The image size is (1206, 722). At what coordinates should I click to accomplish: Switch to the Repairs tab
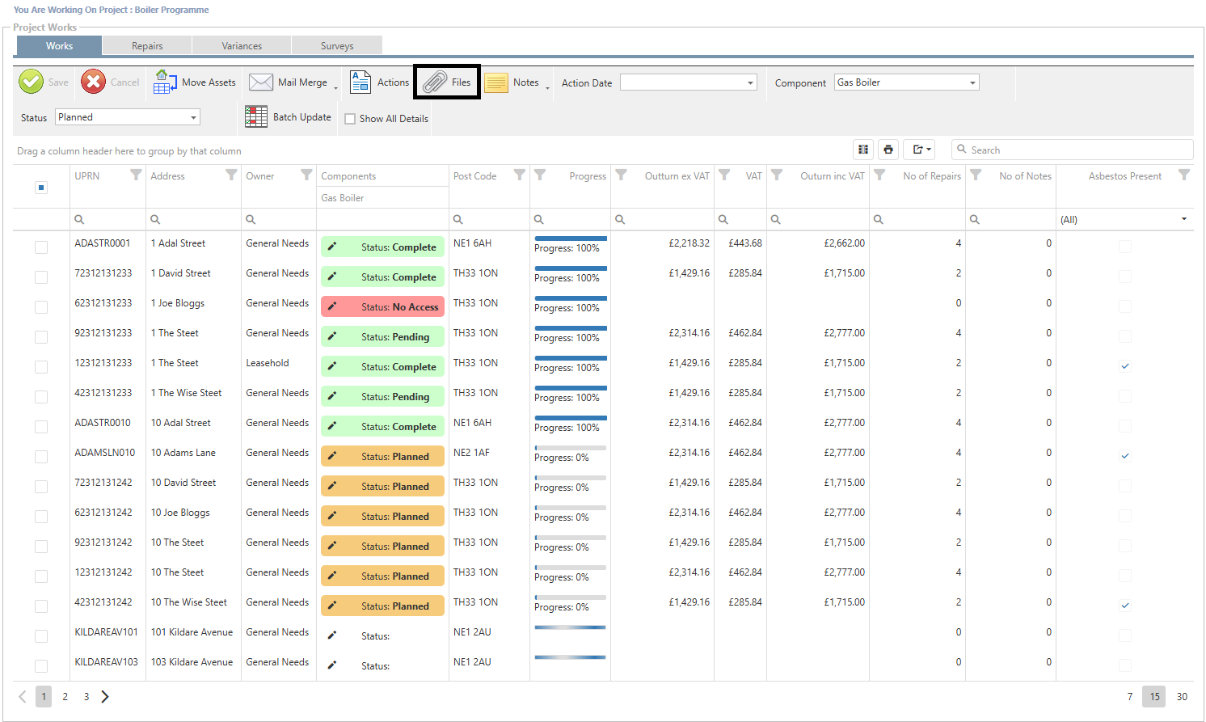147,46
